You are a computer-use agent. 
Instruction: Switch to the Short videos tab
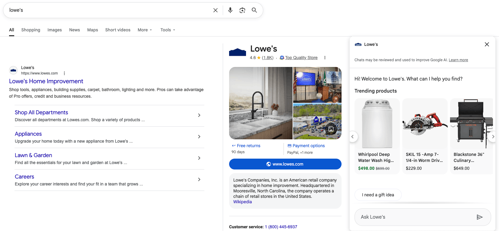click(118, 30)
